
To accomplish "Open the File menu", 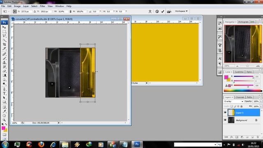I will [3, 6].
